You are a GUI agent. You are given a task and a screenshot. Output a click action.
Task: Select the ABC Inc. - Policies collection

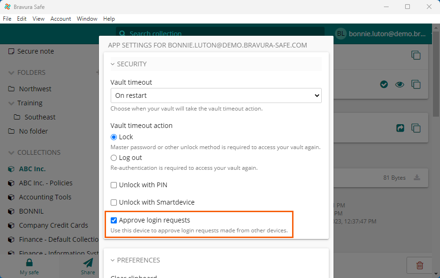click(46, 183)
